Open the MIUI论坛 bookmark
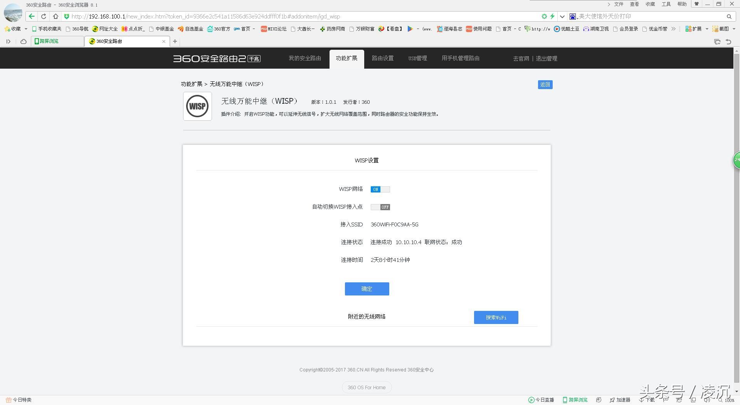 274,29
